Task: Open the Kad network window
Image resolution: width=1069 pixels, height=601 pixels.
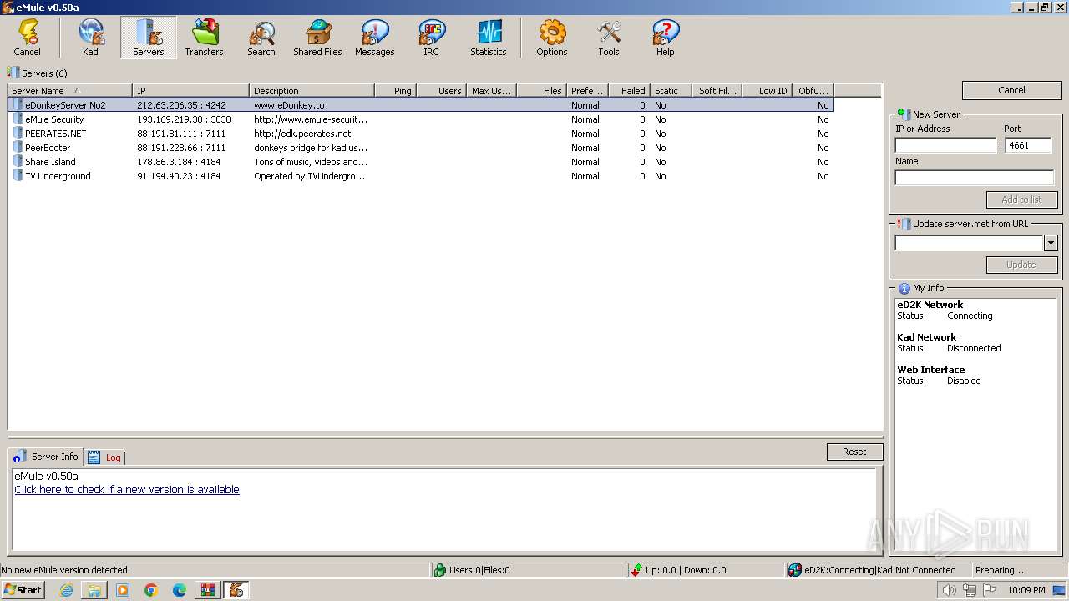Action: pos(90,38)
